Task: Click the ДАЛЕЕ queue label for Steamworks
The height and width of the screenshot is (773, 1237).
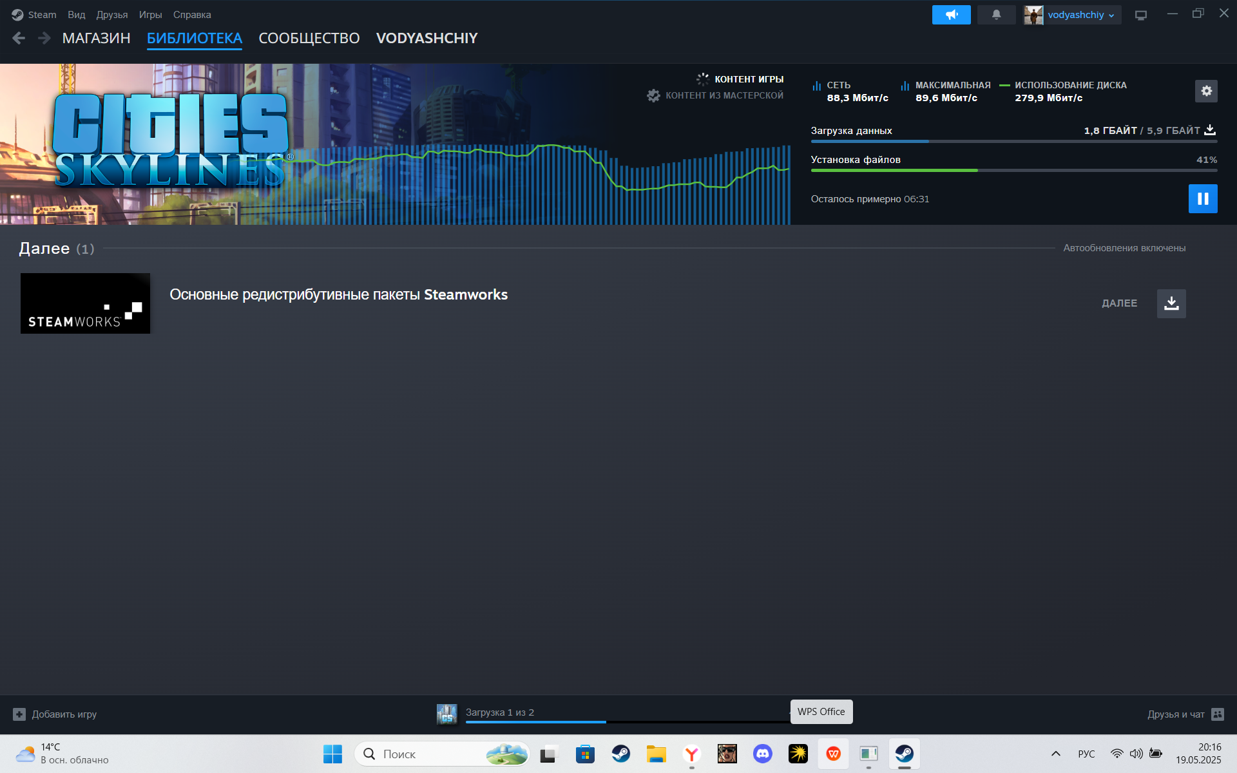Action: 1119,303
